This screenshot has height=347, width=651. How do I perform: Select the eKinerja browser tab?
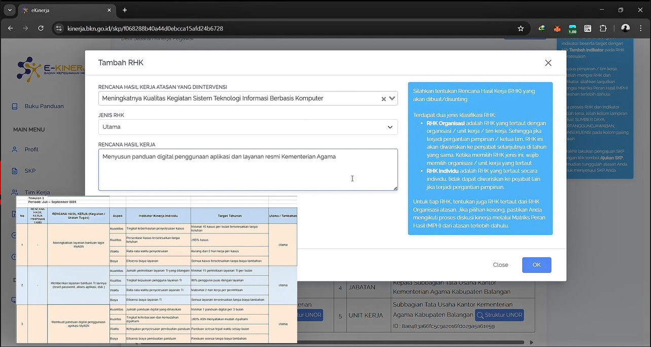point(62,10)
